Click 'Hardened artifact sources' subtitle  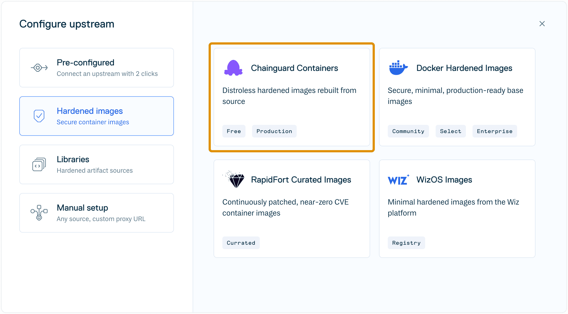95,170
